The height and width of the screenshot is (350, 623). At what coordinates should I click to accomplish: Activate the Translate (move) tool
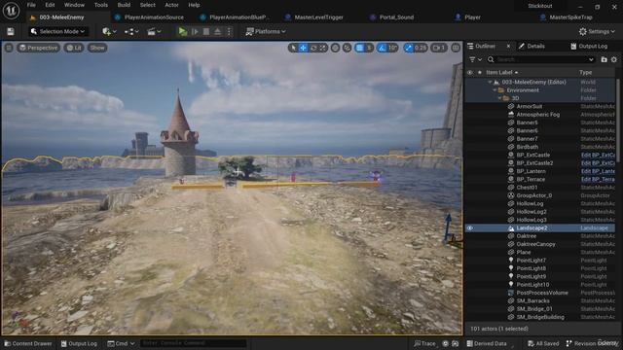click(303, 48)
